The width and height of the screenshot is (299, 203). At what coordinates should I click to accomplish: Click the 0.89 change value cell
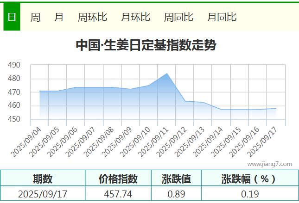click(x=176, y=194)
